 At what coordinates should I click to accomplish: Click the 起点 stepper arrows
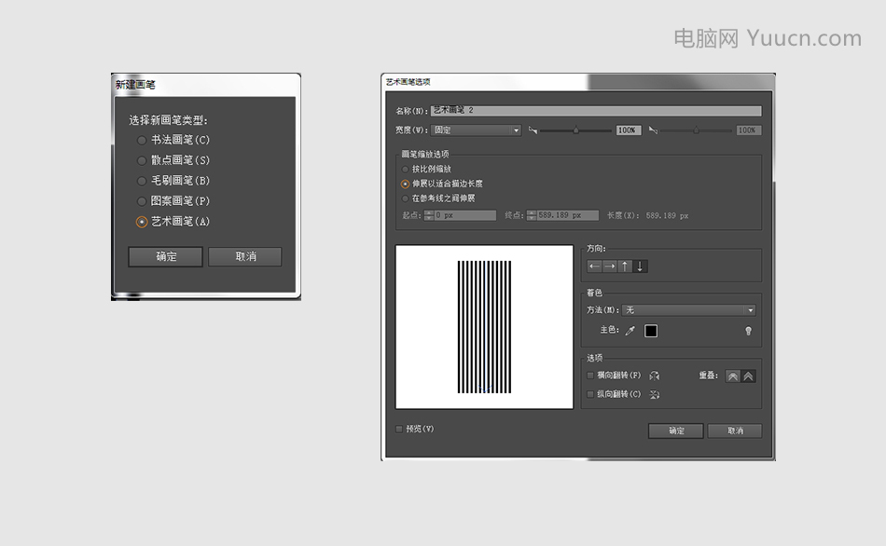pyautogui.click(x=429, y=215)
